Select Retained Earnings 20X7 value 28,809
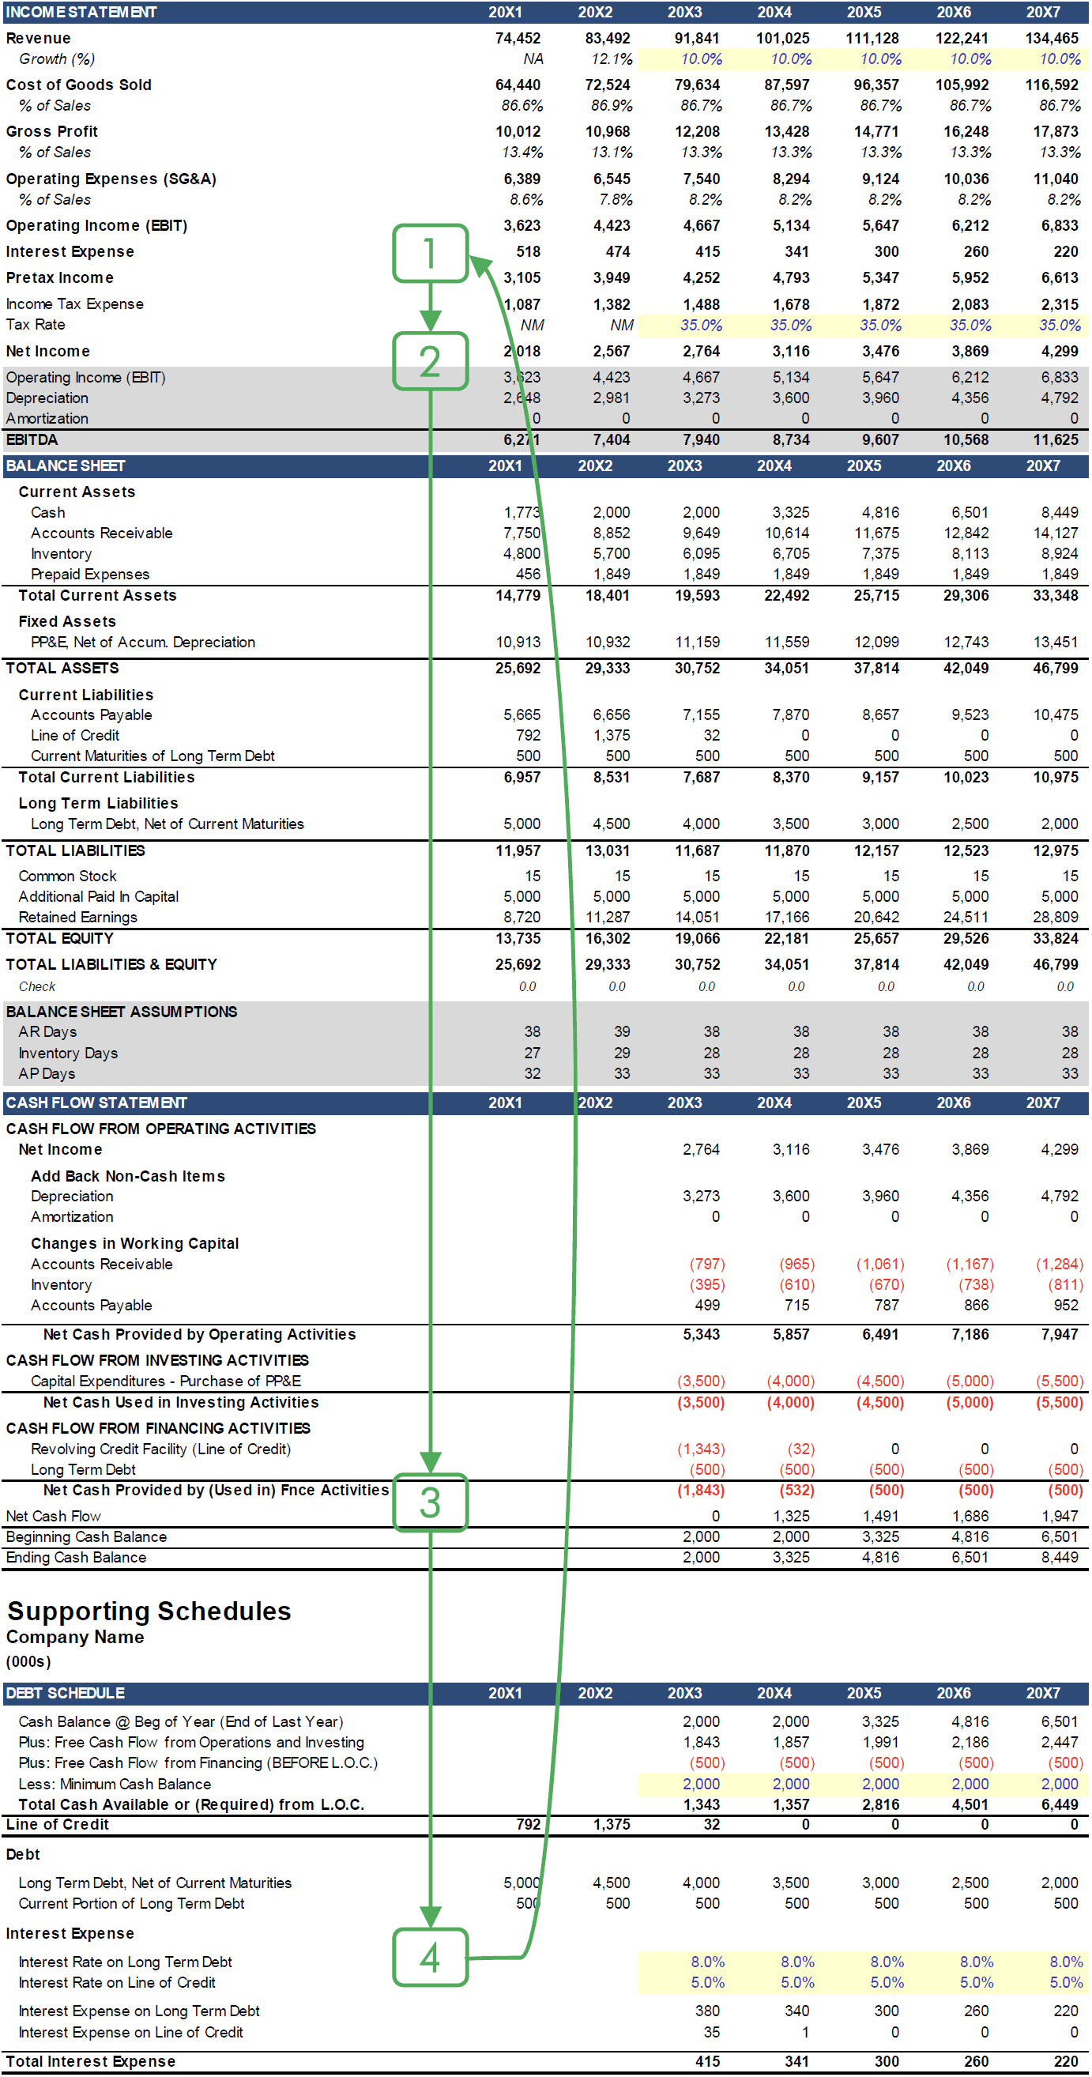 click(x=1055, y=917)
